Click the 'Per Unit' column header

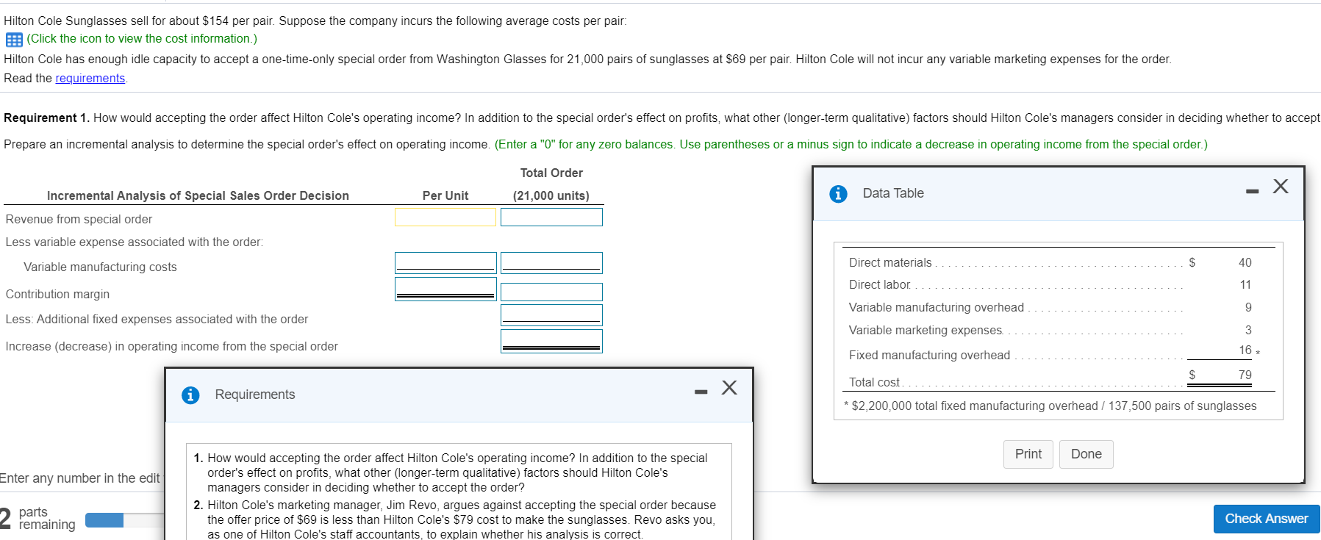(x=445, y=195)
